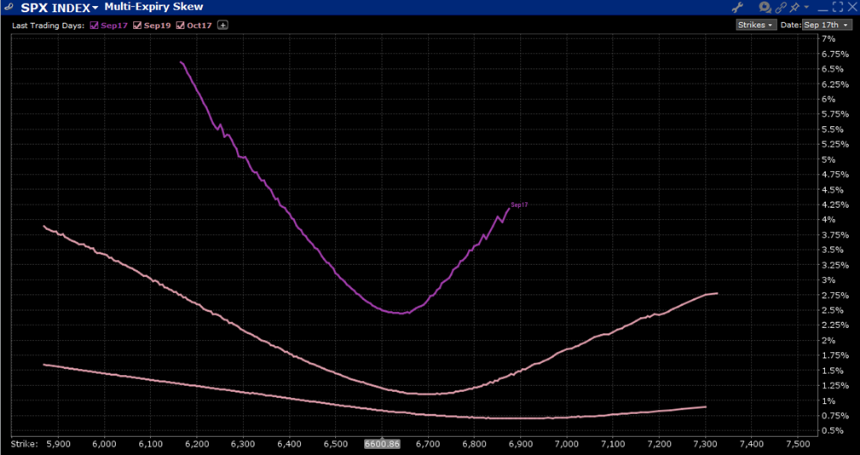Uncheck the Sep17 expiry checkbox
This screenshot has width=860, height=455.
(94, 26)
